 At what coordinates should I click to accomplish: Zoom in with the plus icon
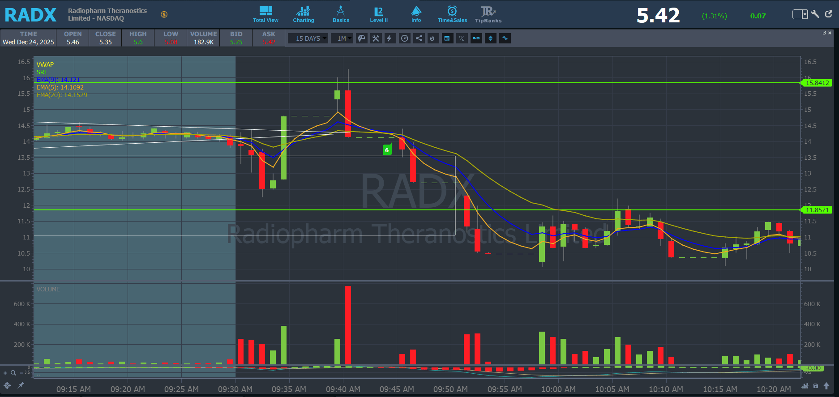click(x=5, y=373)
